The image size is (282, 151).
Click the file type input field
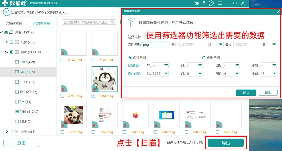coord(156,45)
